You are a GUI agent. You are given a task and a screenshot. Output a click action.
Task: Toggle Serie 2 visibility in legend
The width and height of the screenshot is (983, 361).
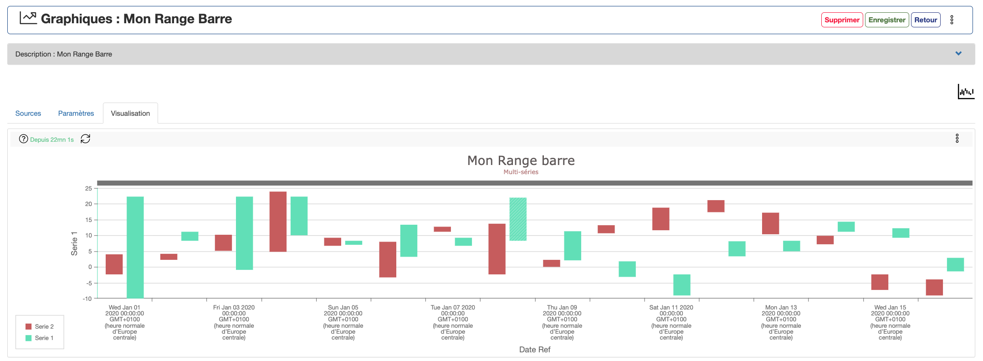(44, 327)
